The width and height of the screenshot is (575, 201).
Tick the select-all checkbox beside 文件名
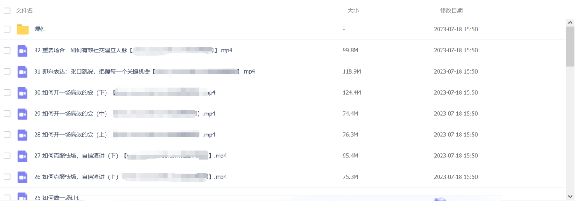pos(7,11)
